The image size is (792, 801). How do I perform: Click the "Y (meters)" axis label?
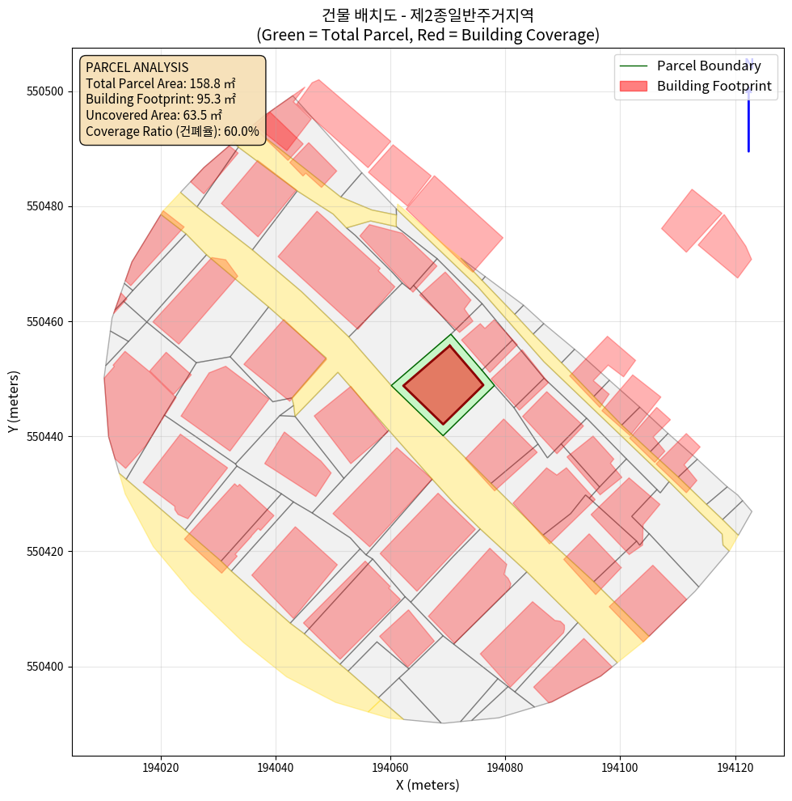[14, 401]
